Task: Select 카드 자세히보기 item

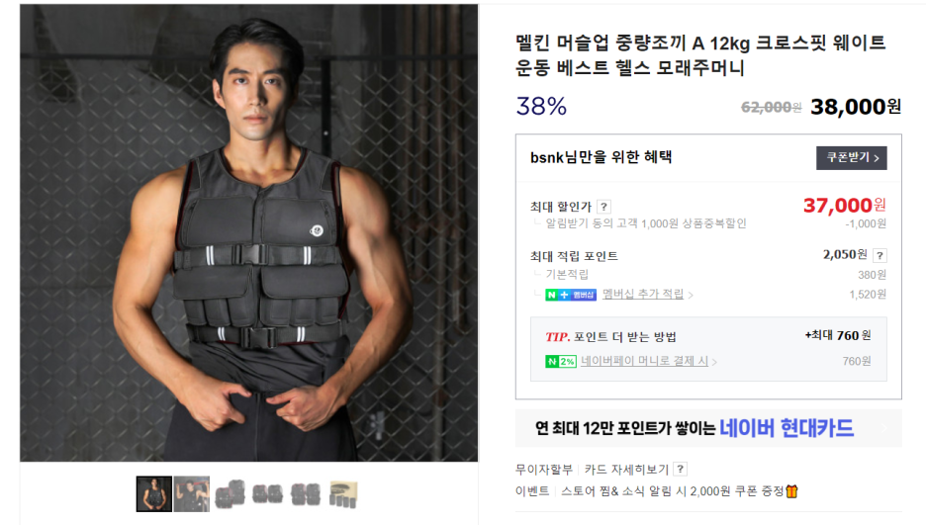Action: point(626,470)
